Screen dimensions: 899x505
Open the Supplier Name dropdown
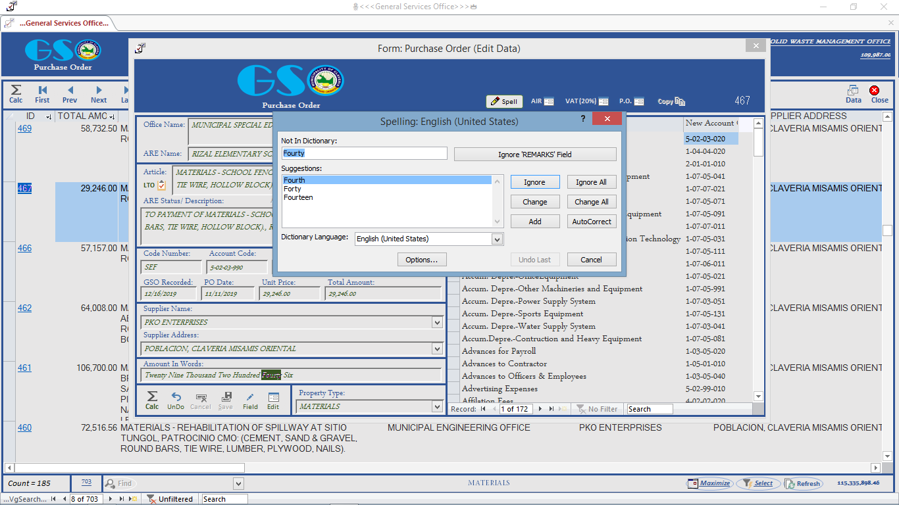437,323
